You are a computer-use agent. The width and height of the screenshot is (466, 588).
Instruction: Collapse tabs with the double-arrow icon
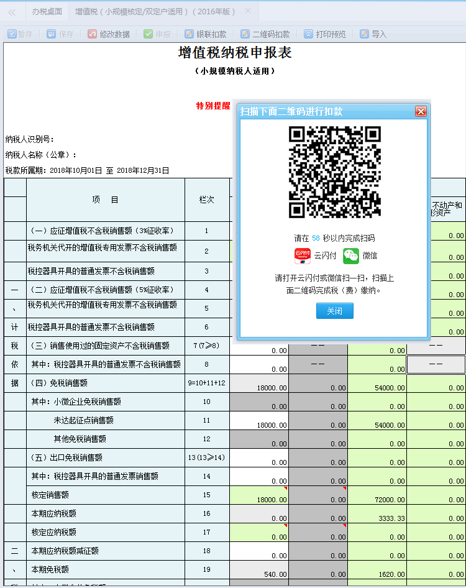point(12,12)
